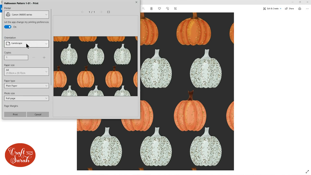This screenshot has height=175, width=311.
Task: Click the Print button
Action: point(15,114)
